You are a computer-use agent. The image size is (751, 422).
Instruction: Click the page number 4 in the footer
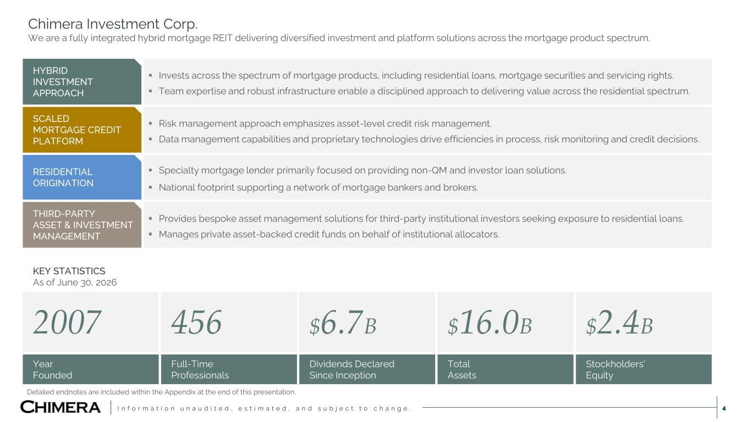pyautogui.click(x=724, y=408)
